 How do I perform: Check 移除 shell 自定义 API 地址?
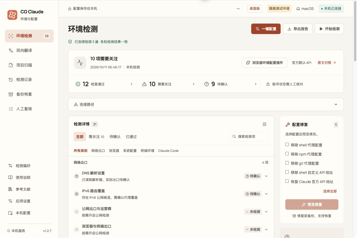(x=287, y=172)
